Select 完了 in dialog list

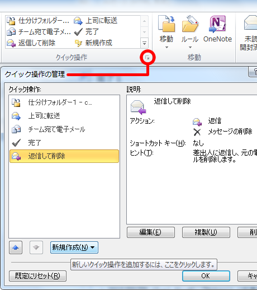64,143
